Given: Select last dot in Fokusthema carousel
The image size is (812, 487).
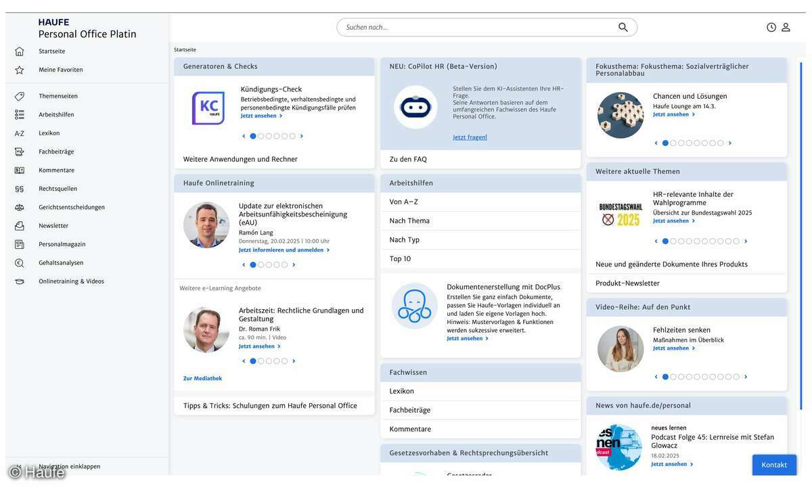Looking at the screenshot, I should (x=721, y=143).
